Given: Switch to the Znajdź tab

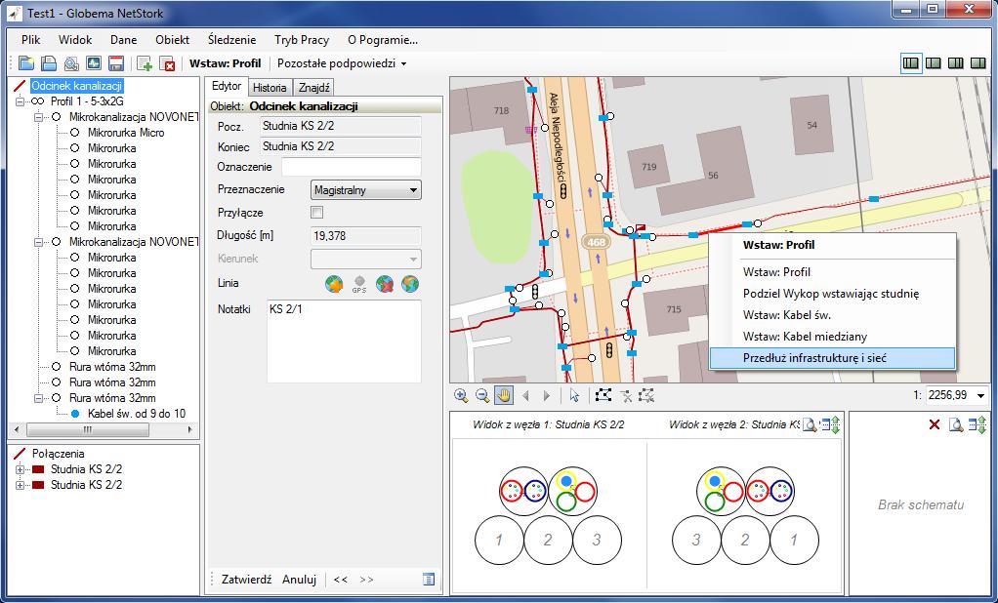Looking at the screenshot, I should point(313,87).
